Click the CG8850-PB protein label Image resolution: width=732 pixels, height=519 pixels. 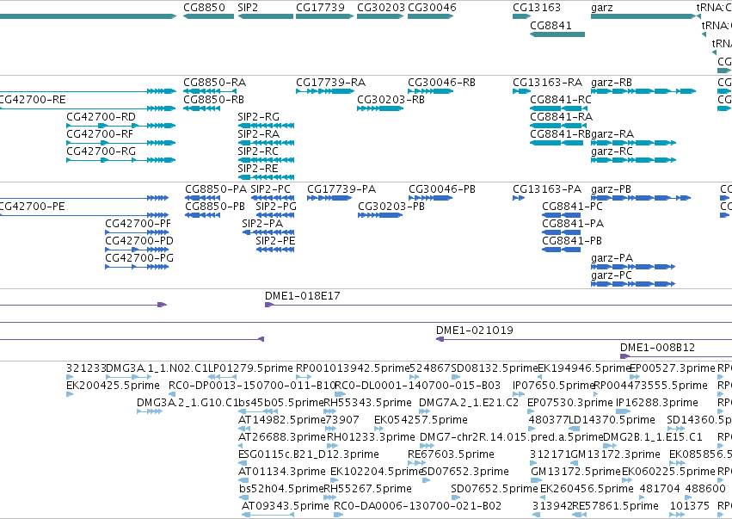(x=215, y=207)
